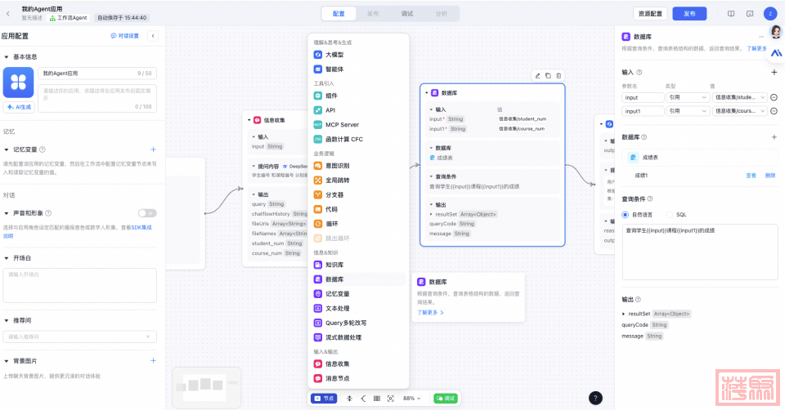Switch to the 调试 tab at top

pos(407,14)
